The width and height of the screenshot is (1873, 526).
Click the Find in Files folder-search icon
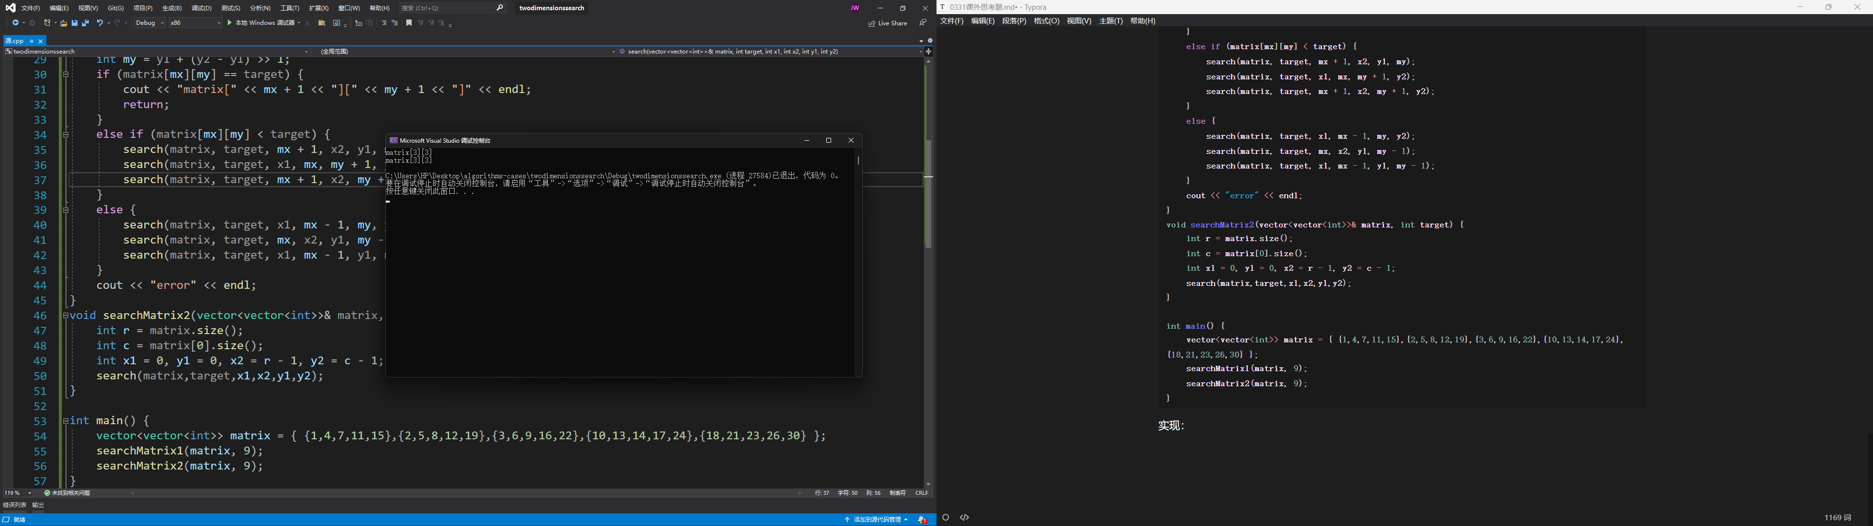pyautogui.click(x=322, y=23)
